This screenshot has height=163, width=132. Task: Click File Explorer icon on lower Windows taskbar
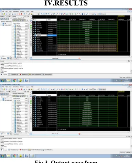pyautogui.click(x=9, y=156)
